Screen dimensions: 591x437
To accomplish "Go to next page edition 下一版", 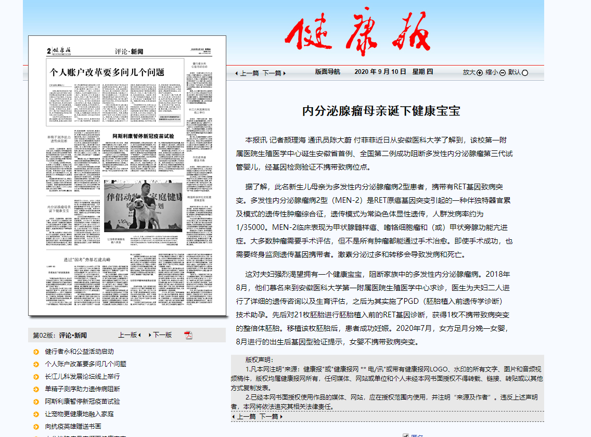I will tap(161, 335).
